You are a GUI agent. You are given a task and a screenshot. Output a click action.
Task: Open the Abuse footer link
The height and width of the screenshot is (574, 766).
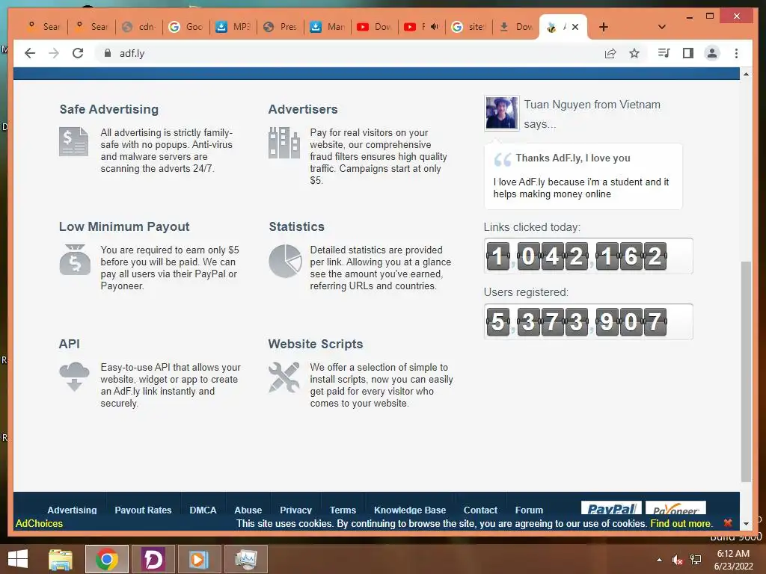click(x=248, y=510)
